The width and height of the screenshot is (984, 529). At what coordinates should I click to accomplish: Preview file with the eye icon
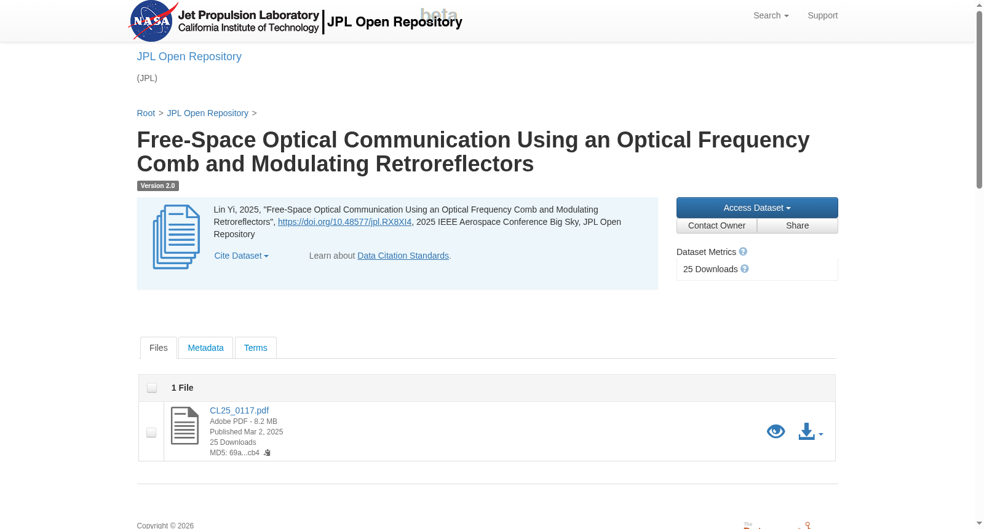pyautogui.click(x=776, y=431)
